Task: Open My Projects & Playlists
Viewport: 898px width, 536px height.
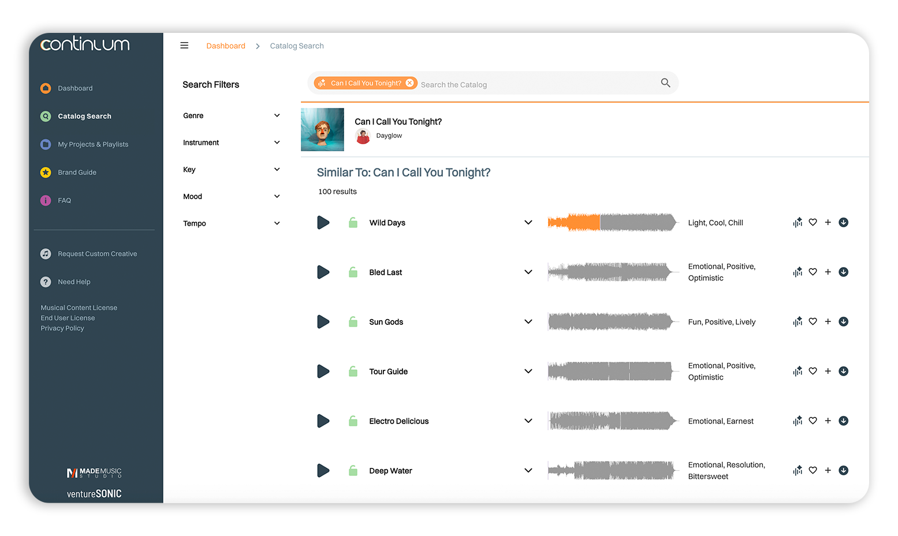Action: click(84, 144)
